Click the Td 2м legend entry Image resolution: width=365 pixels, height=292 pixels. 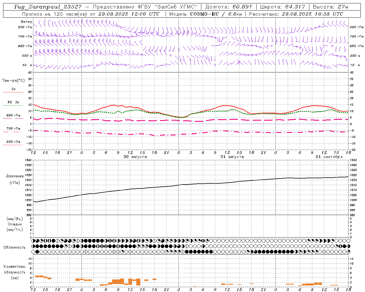click(13, 102)
